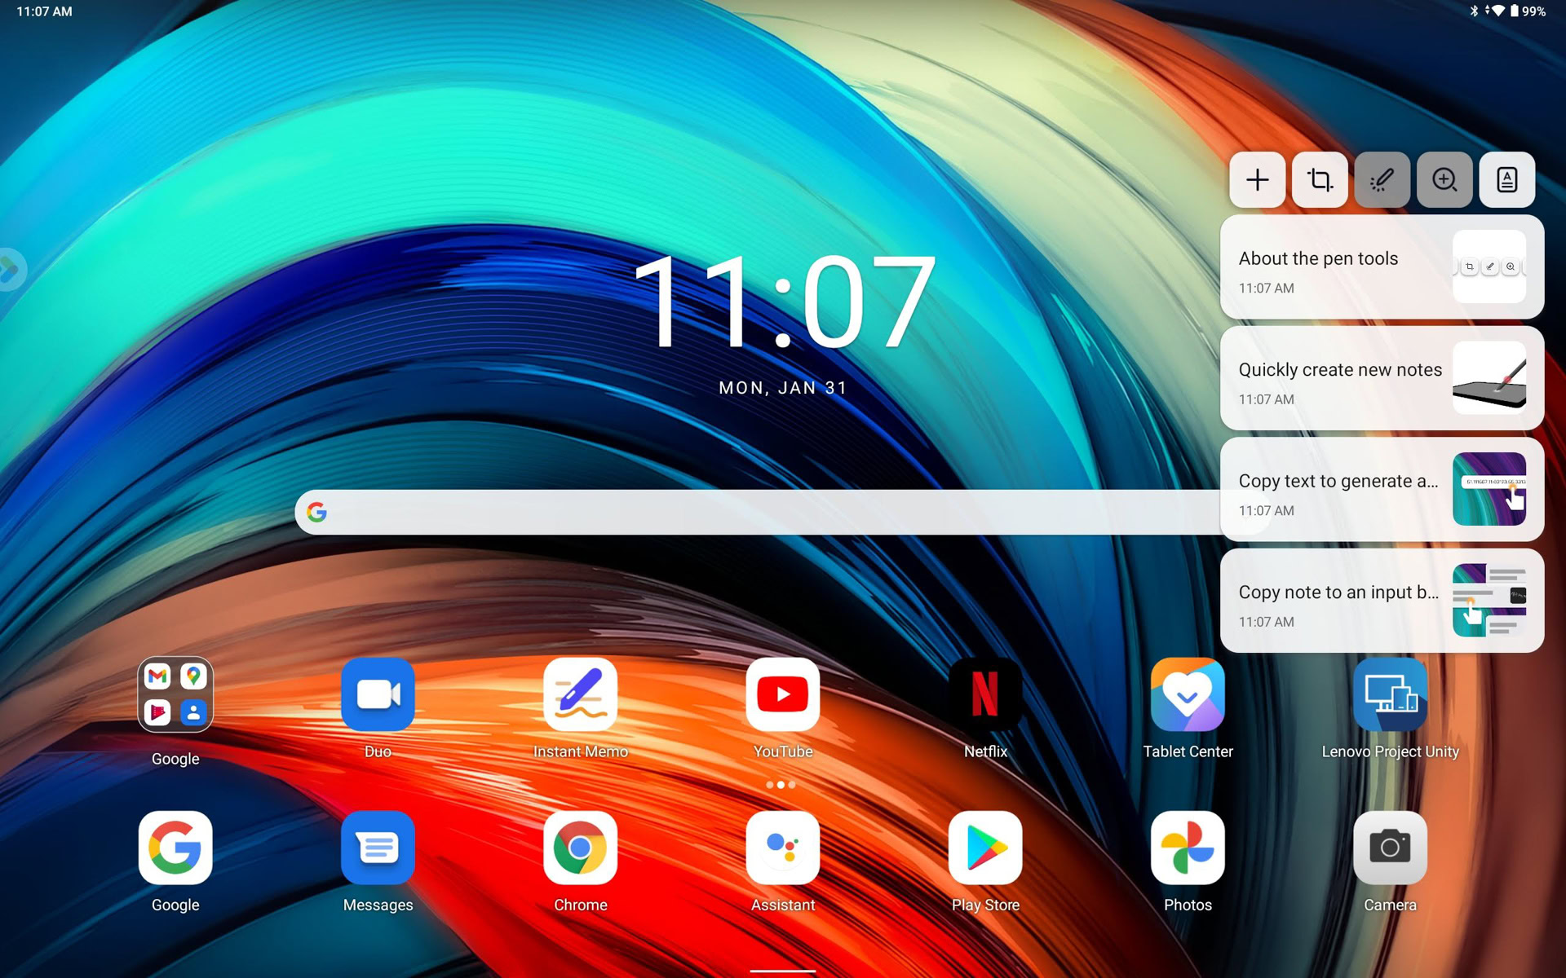
Task: Open the Photos app
Action: 1188,848
